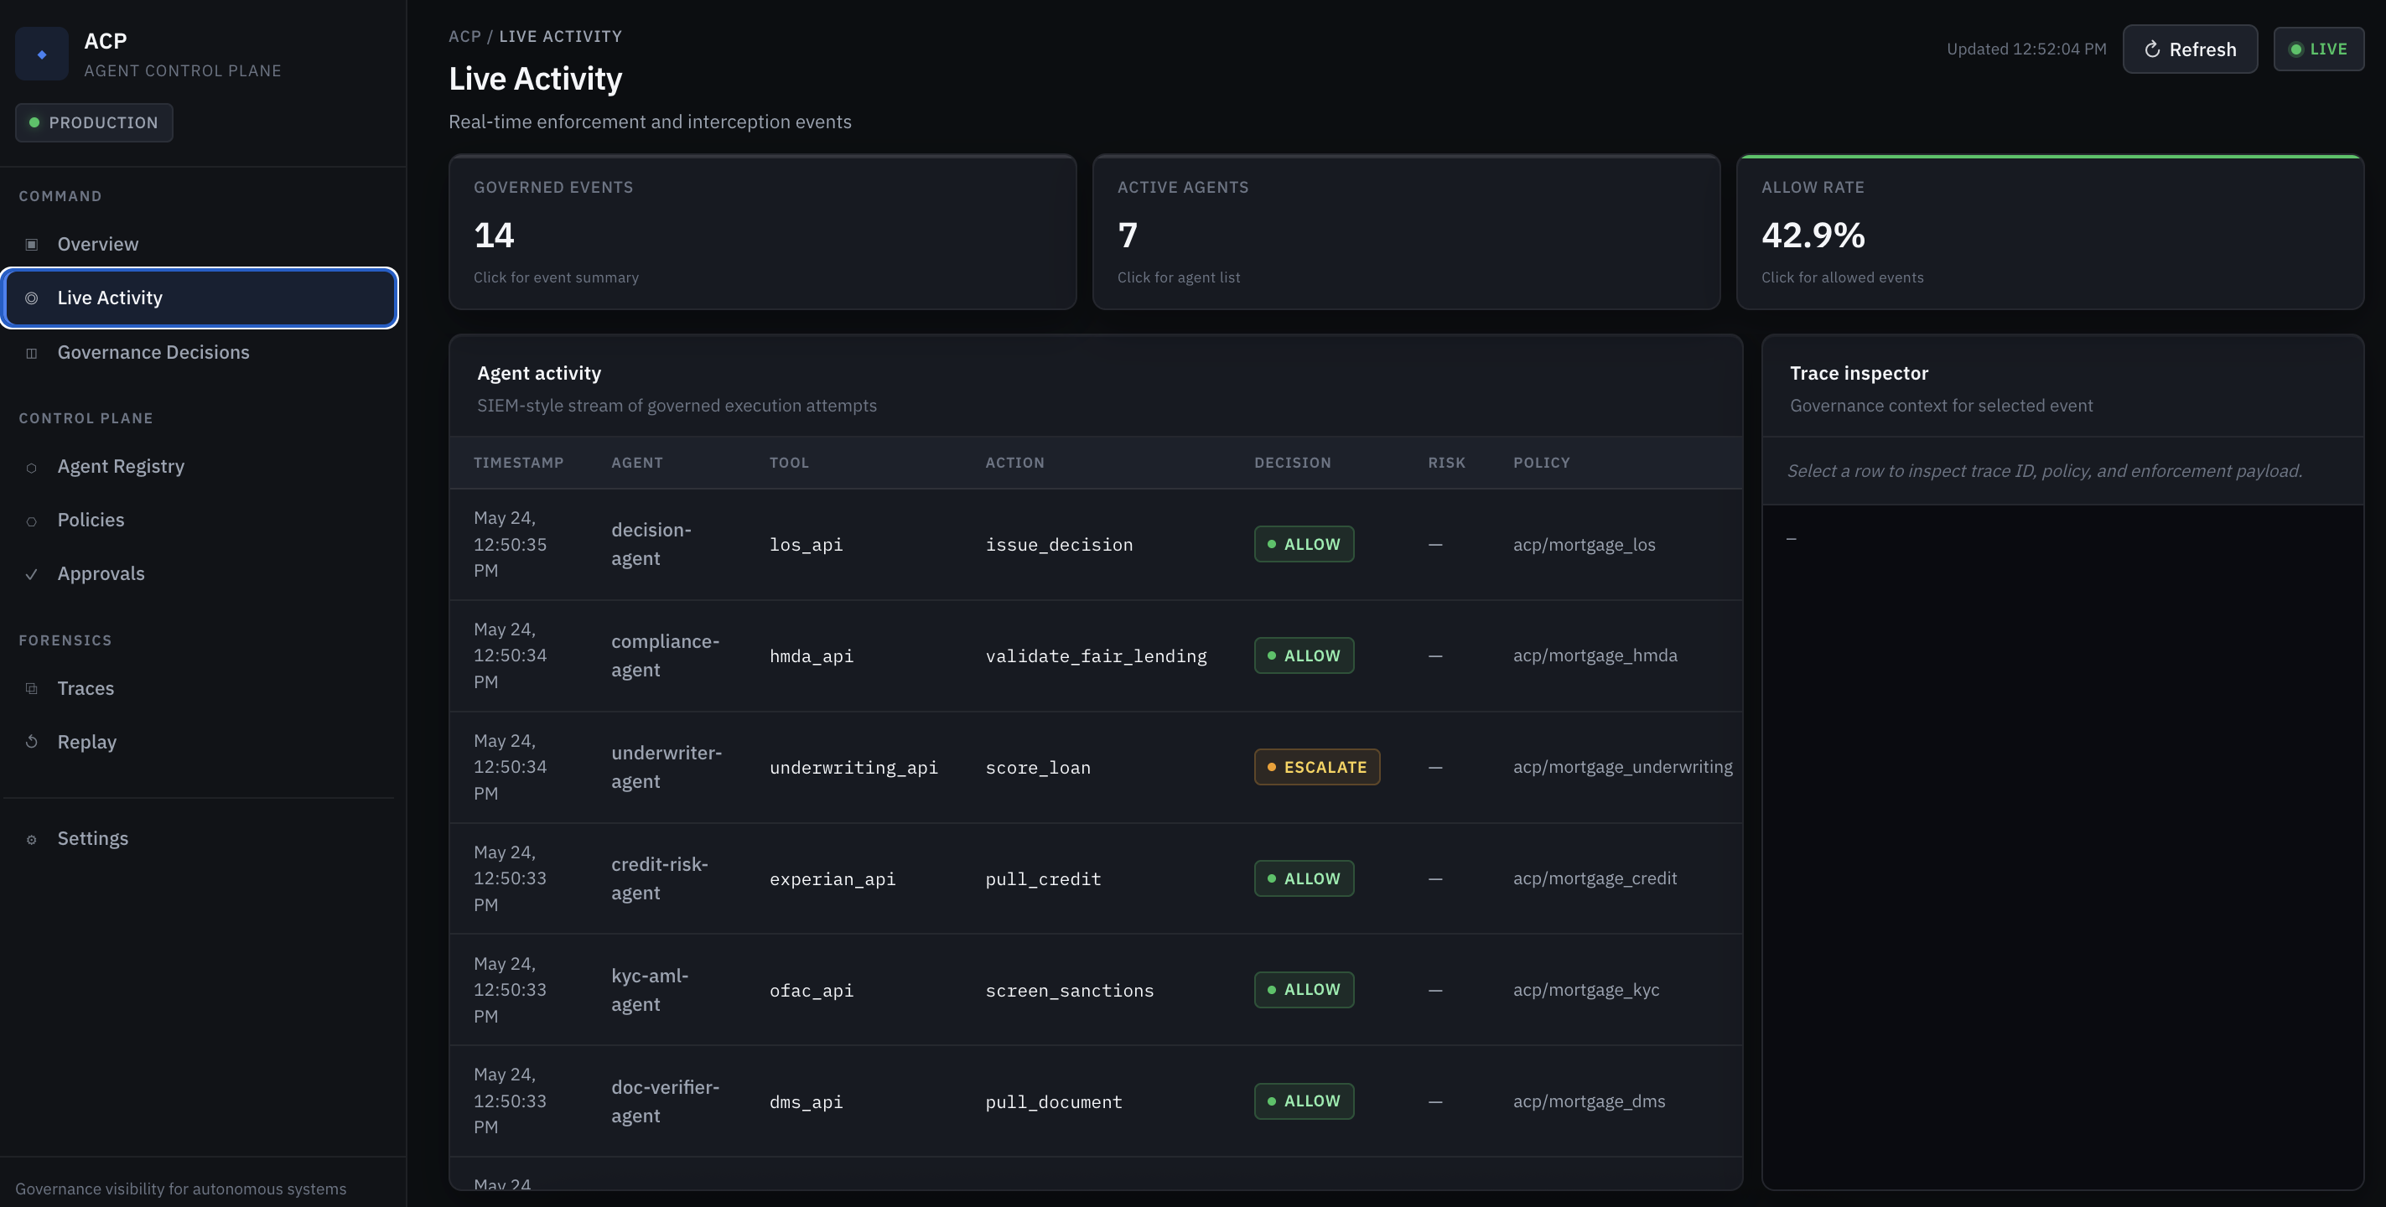Click policy acp/mortgage_credit
2386x1207 pixels.
pos(1595,879)
